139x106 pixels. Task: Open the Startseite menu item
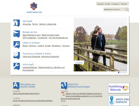[x=100, y=4]
